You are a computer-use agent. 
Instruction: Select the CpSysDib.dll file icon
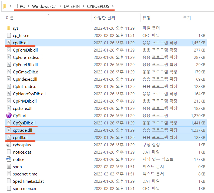9,123
